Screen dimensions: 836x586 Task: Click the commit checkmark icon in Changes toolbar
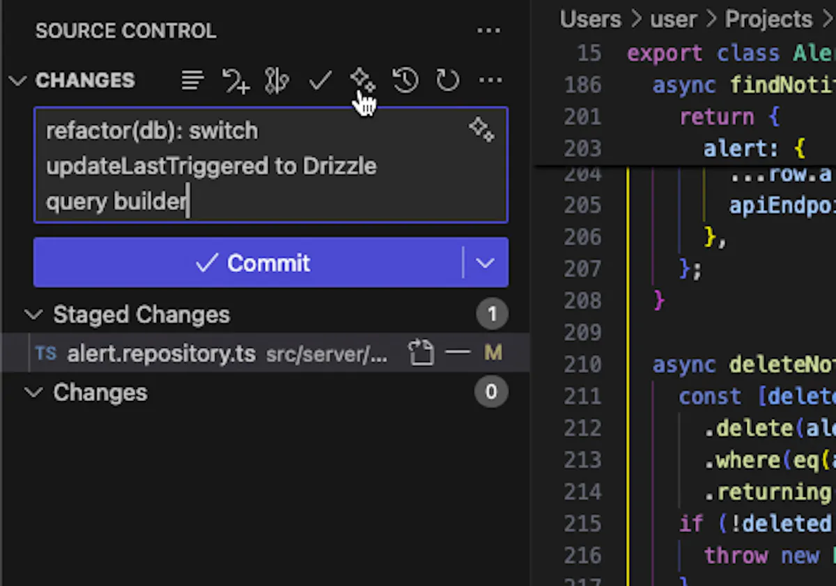[x=320, y=81]
